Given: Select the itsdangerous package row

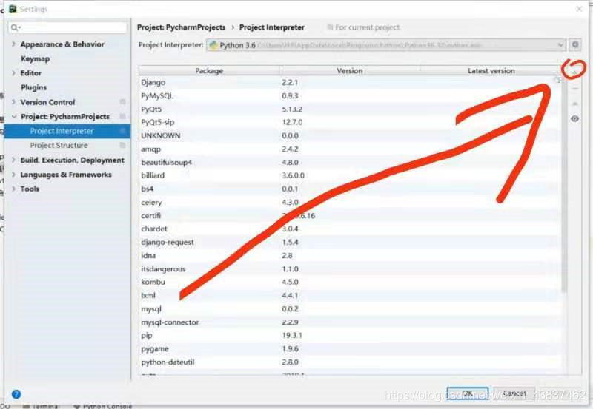Looking at the screenshot, I should [350, 268].
